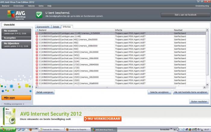211x132 pixels.
Task: Click the green protection status checkmark icon
Action: (39, 15)
